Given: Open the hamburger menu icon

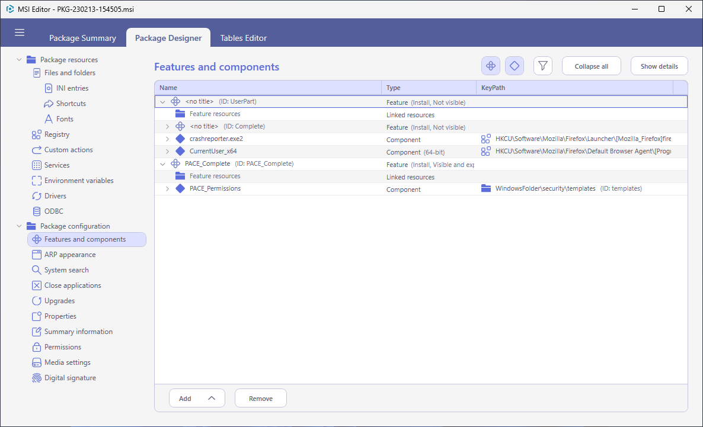Looking at the screenshot, I should [x=20, y=32].
